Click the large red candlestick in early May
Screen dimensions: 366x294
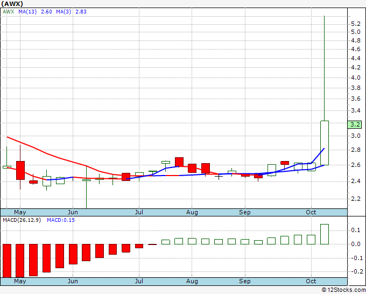click(x=20, y=170)
